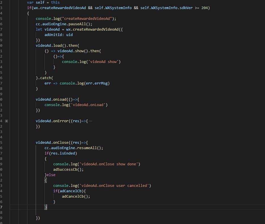Viewport: 265px width, 224px height.
Task: Click the else keyword
Action: (51, 175)
